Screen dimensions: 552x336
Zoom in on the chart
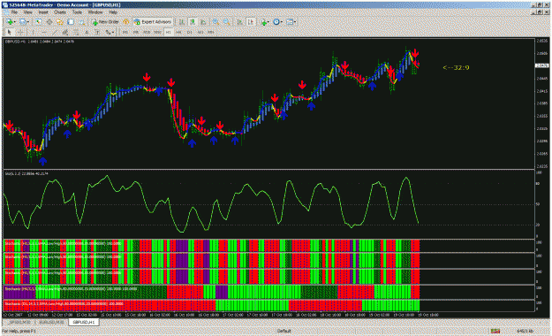(x=216, y=22)
